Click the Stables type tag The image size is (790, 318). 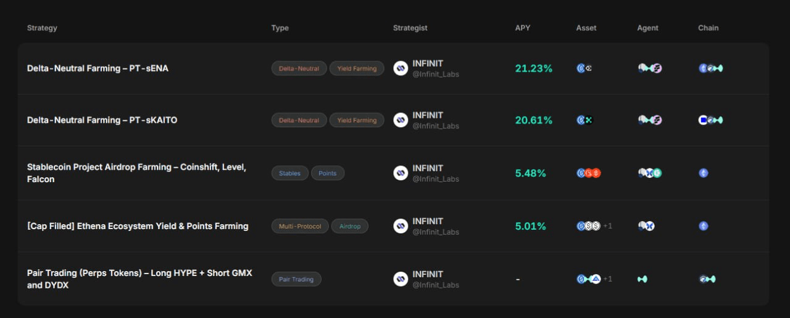tap(289, 174)
